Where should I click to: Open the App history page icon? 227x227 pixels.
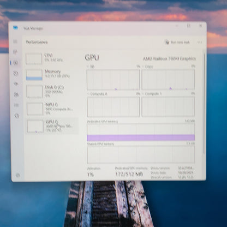tap(16, 73)
